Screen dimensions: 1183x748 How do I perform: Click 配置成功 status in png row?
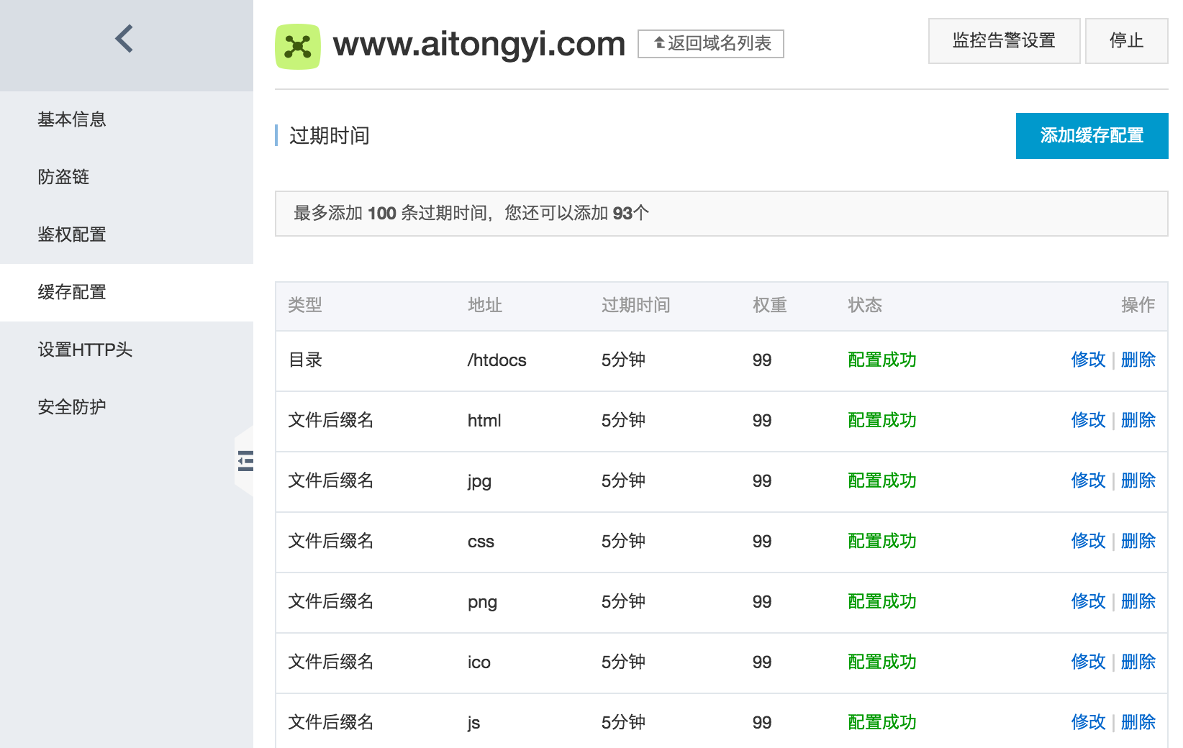882,601
